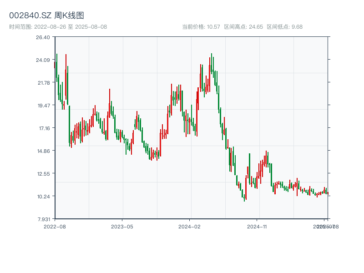This screenshot has height=273, width=364.
Task: Click the last candlestick at chart's right edge
Action: tap(328, 194)
